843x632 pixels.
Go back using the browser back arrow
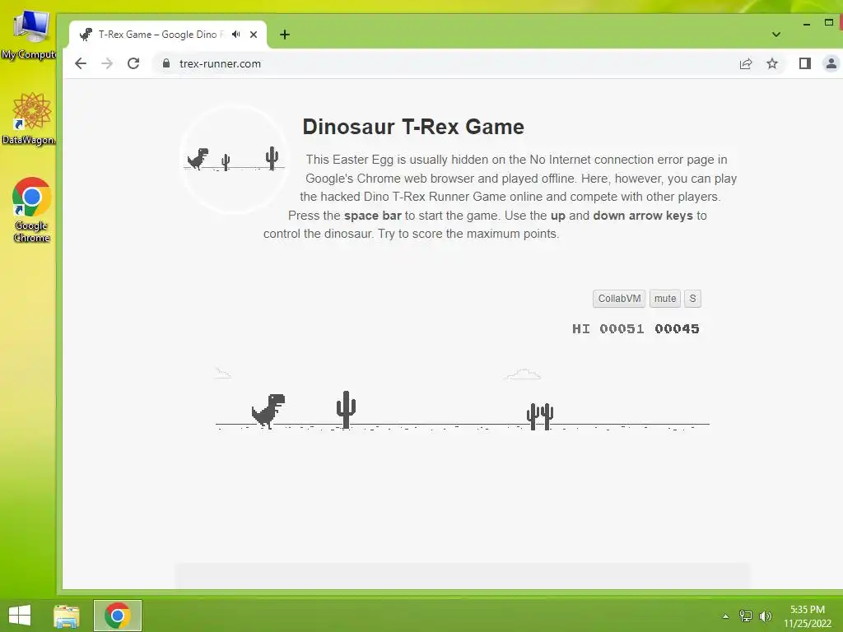pos(81,63)
